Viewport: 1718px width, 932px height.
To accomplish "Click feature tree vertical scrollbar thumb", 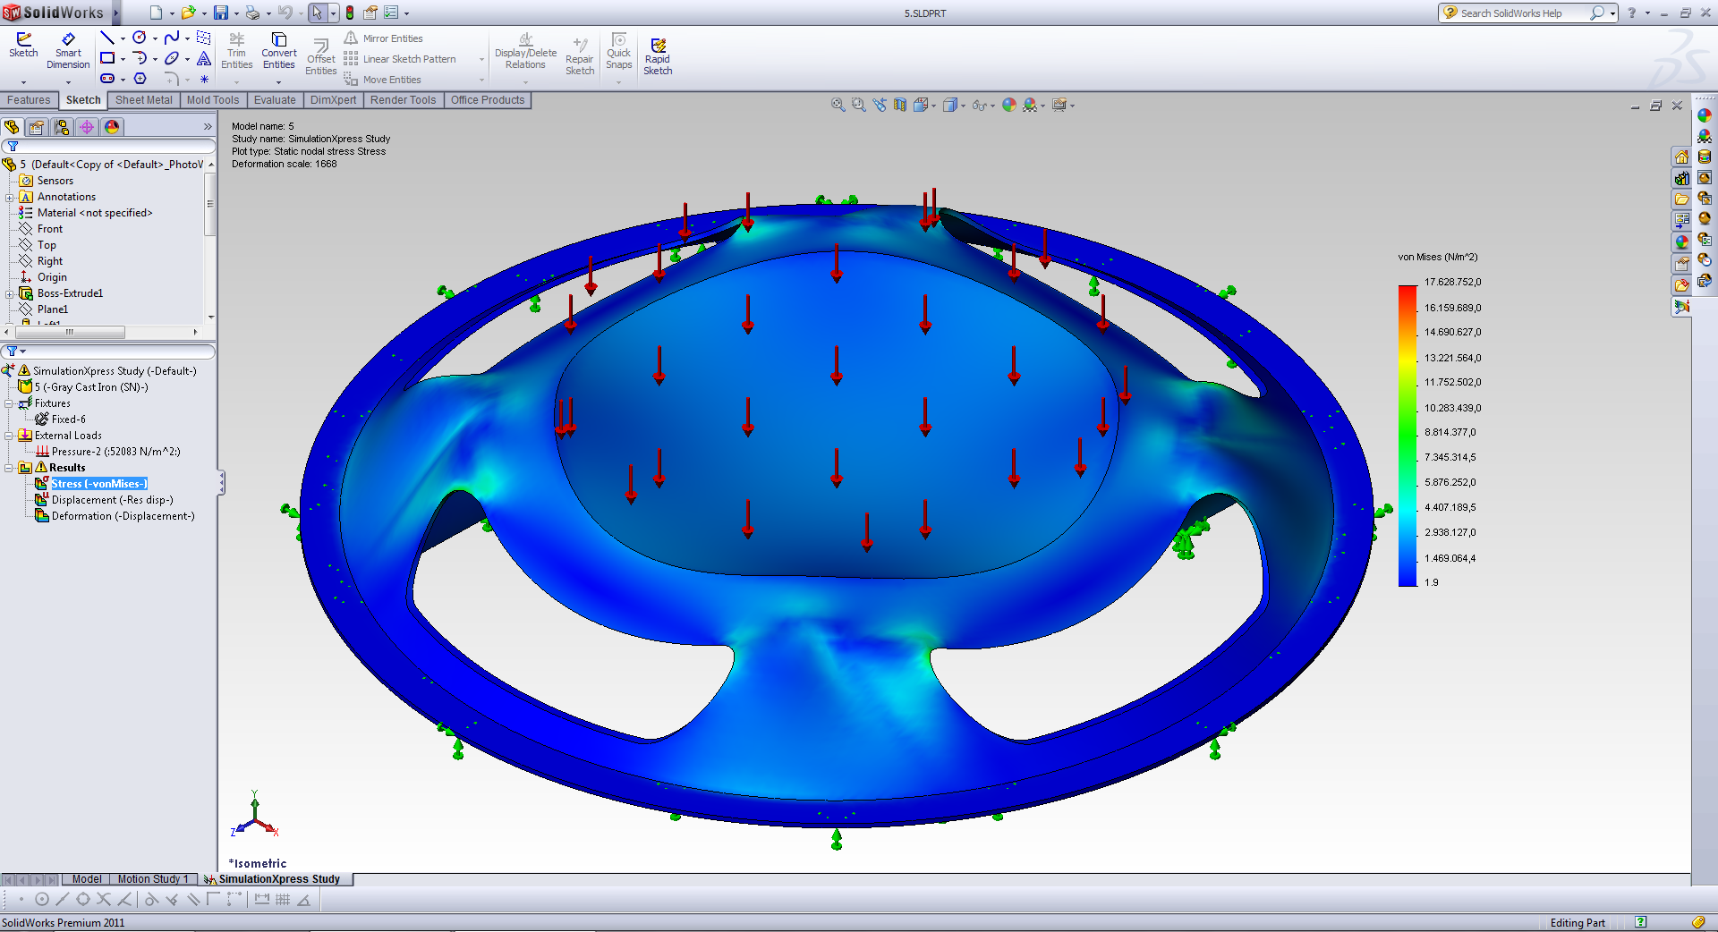I will 210,204.
